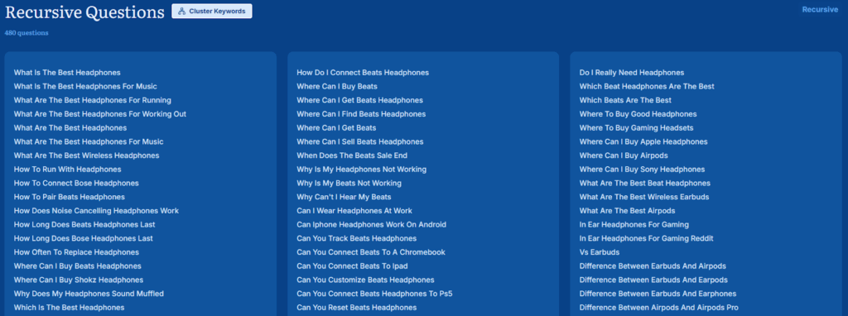
Task: Select 'How To Connect Bose Headphones'
Action: 76,183
